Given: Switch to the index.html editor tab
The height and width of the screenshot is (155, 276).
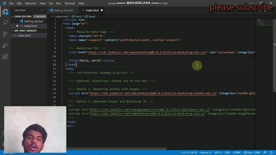Looking at the screenshot, I should pos(92,10).
